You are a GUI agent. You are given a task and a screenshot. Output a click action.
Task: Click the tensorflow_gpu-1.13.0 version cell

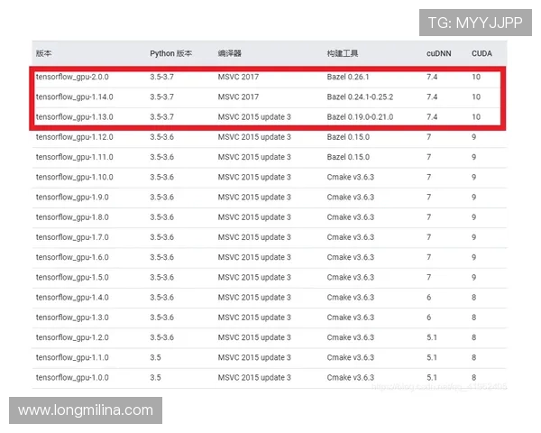pyautogui.click(x=74, y=117)
